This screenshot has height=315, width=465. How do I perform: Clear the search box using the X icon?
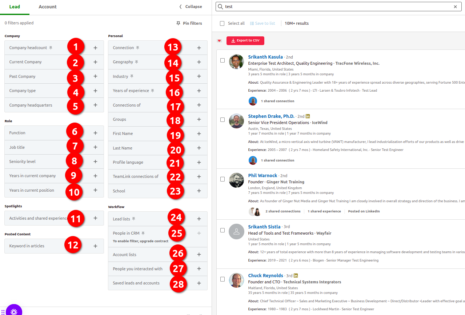(x=455, y=7)
